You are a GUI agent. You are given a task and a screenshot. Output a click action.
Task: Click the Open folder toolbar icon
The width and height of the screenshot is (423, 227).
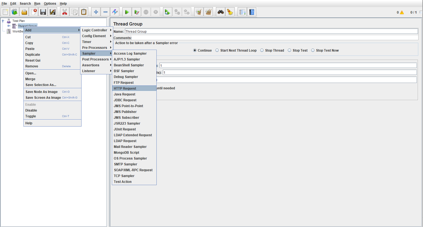click(x=24, y=12)
